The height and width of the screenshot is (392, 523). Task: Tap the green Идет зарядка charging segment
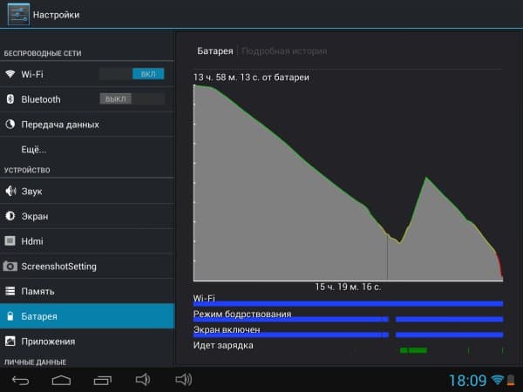pyautogui.click(x=413, y=350)
